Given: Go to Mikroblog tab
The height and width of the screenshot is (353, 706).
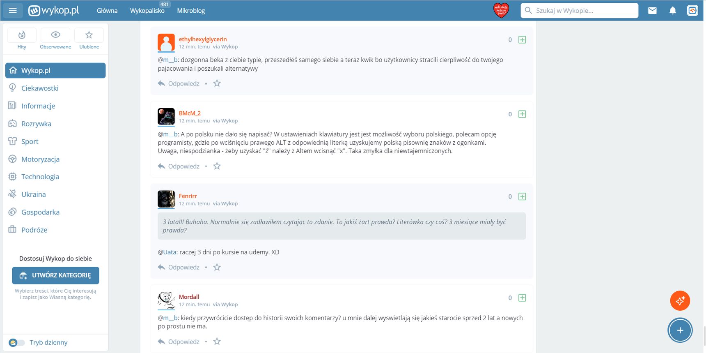Looking at the screenshot, I should click(191, 11).
